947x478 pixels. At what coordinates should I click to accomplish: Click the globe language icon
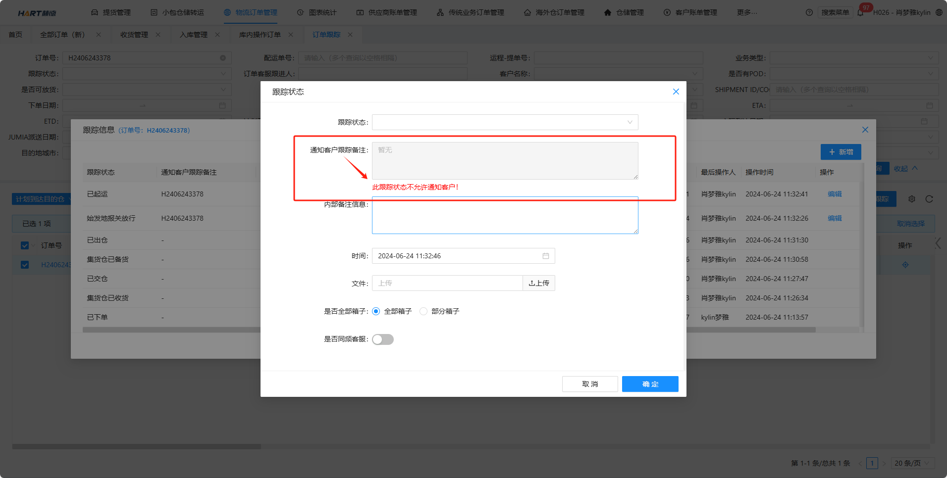939,12
